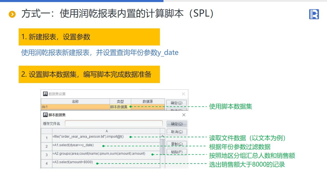Click the script grid vertical scrollbar thumb
The width and height of the screenshot is (327, 184).
coord(162,147)
